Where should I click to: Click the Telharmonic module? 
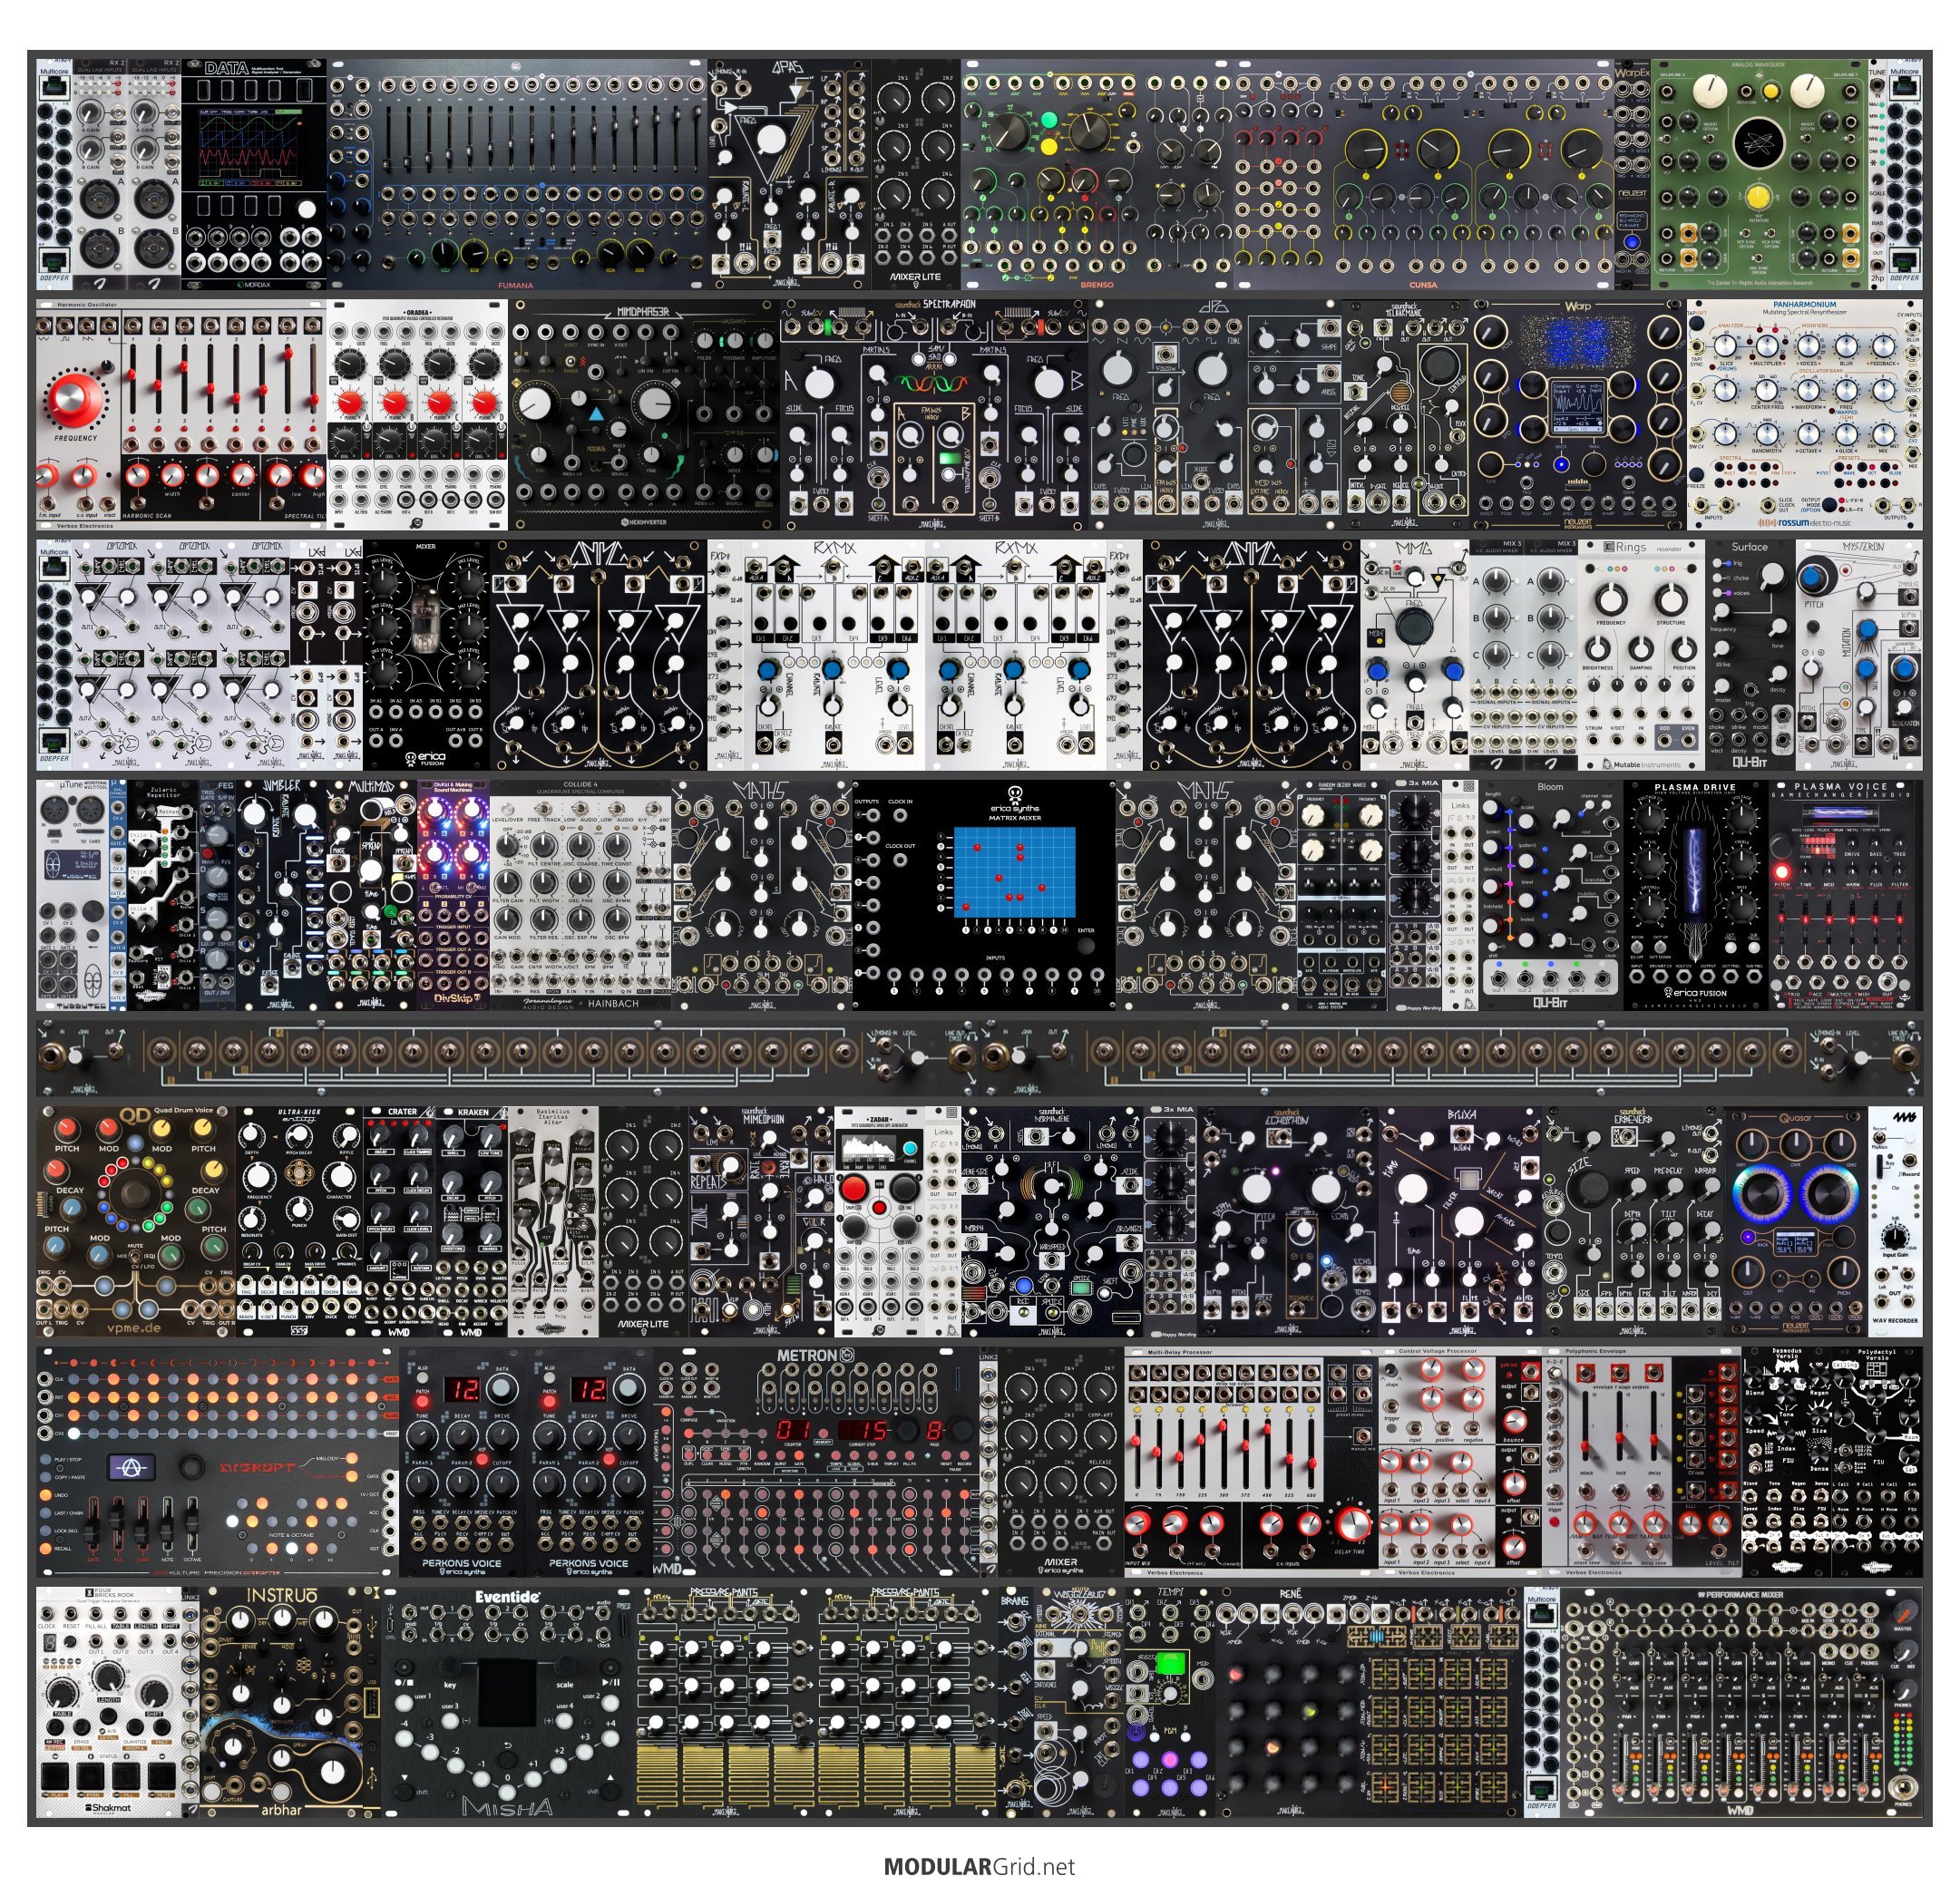point(1407,414)
